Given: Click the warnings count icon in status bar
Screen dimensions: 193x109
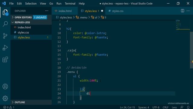Looking at the screenshot, I should 11,107.
